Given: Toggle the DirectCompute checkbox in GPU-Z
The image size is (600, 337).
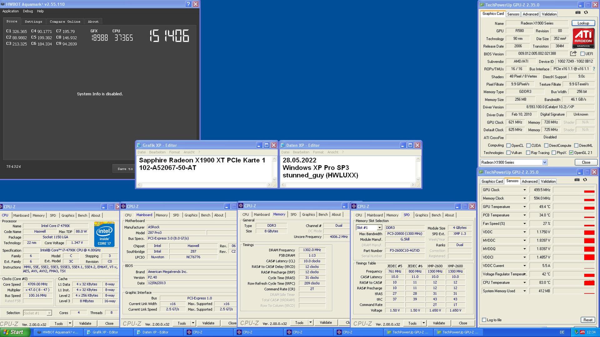Looking at the screenshot, I should click(x=546, y=145).
